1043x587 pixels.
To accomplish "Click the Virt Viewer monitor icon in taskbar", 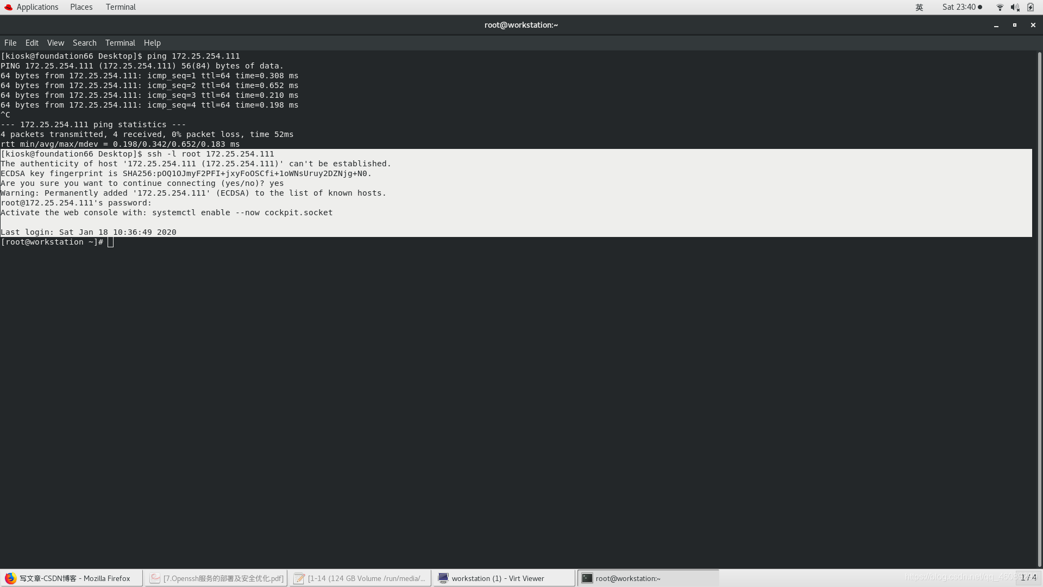I will 443,578.
